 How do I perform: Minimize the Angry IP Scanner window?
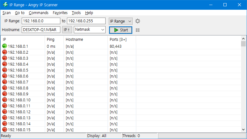click(211, 5)
